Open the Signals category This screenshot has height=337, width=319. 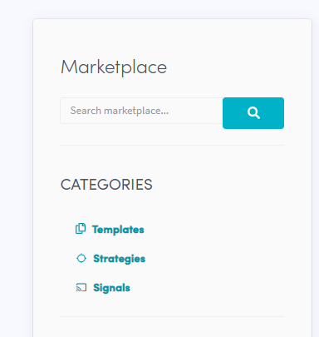coord(103,288)
